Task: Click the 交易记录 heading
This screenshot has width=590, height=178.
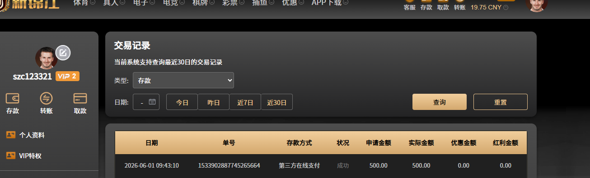Action: coord(132,46)
